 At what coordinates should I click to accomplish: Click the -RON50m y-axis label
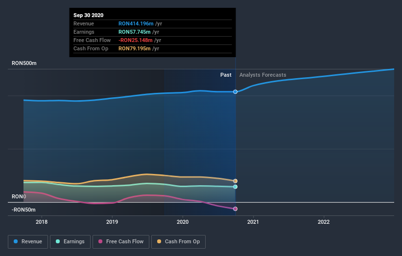[x=24, y=210]
